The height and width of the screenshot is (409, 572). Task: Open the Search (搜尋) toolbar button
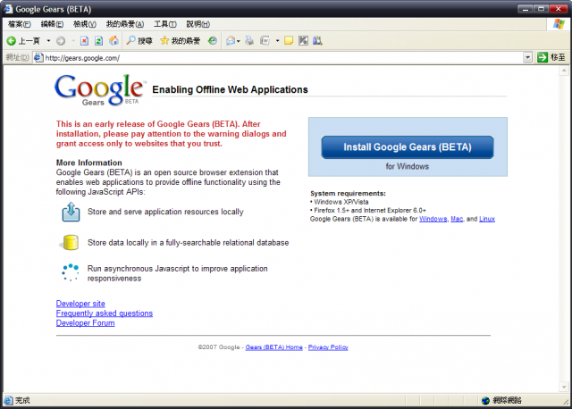(139, 40)
